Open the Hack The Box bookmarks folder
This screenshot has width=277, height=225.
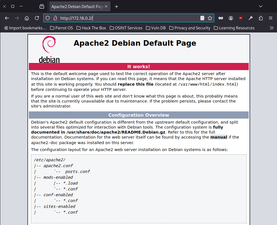(91, 28)
